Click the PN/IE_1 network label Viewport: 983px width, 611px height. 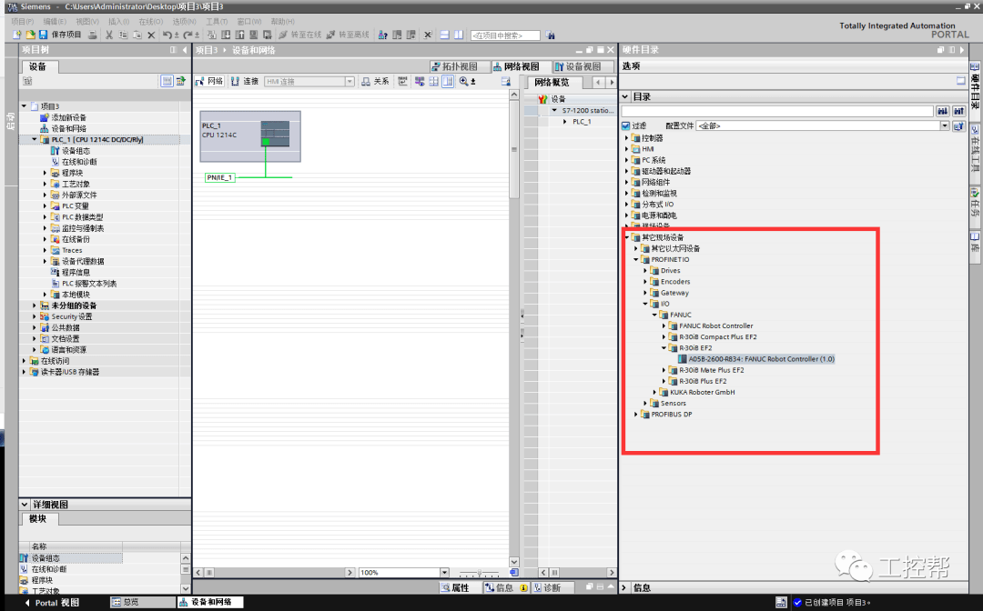tap(220, 177)
